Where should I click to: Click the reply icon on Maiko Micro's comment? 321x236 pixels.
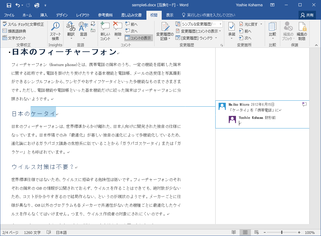point(304,104)
